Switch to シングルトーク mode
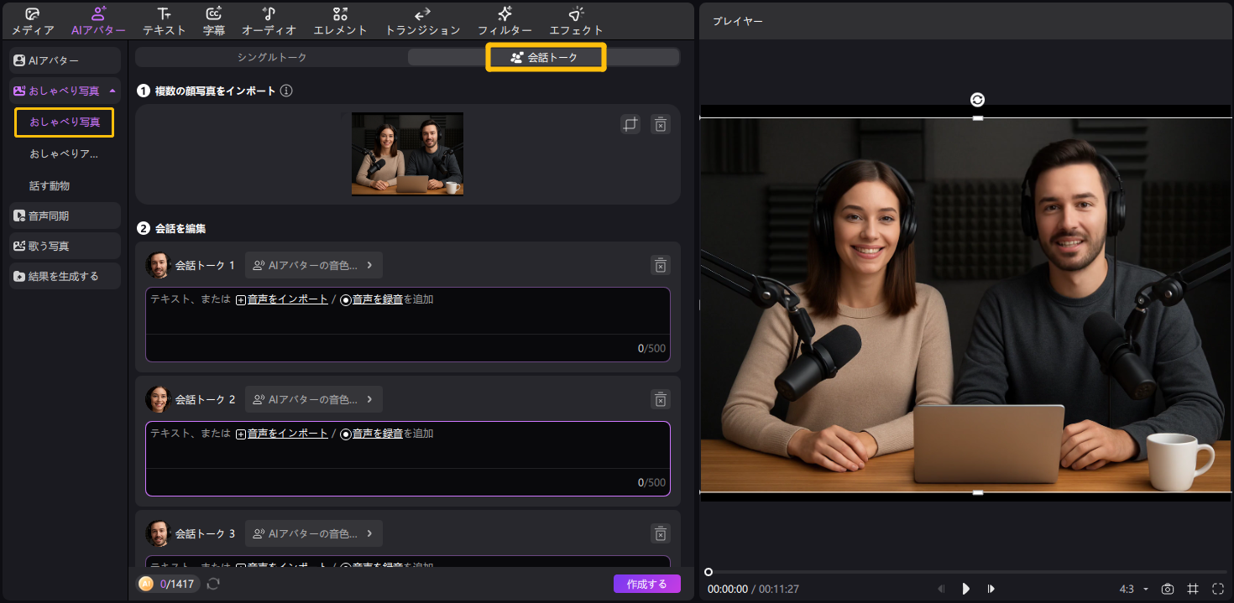 click(272, 57)
